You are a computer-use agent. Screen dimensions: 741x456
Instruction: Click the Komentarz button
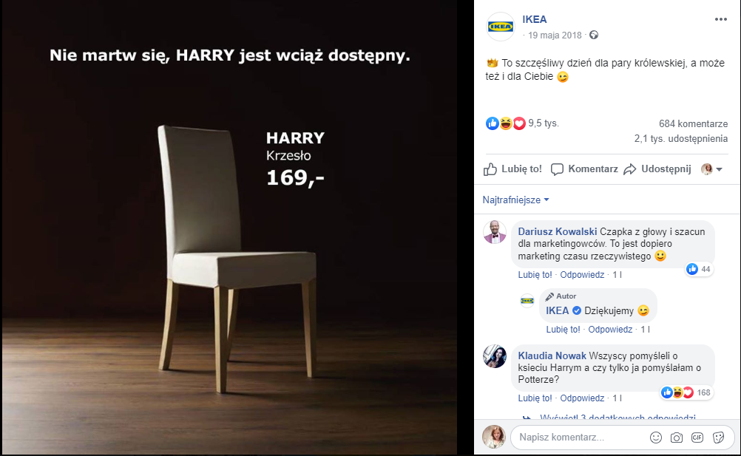pos(584,169)
